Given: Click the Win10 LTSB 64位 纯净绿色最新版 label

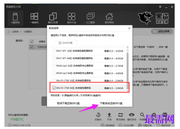Looking at the screenshot, I should [x=73, y=88].
